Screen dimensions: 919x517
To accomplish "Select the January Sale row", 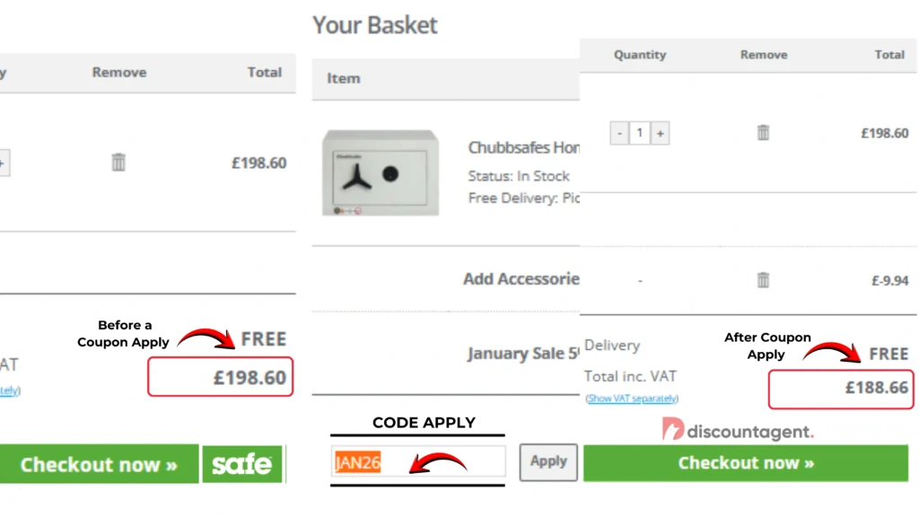I will (522, 354).
